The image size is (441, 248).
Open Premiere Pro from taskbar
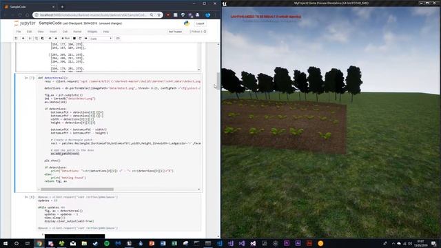[287, 243]
